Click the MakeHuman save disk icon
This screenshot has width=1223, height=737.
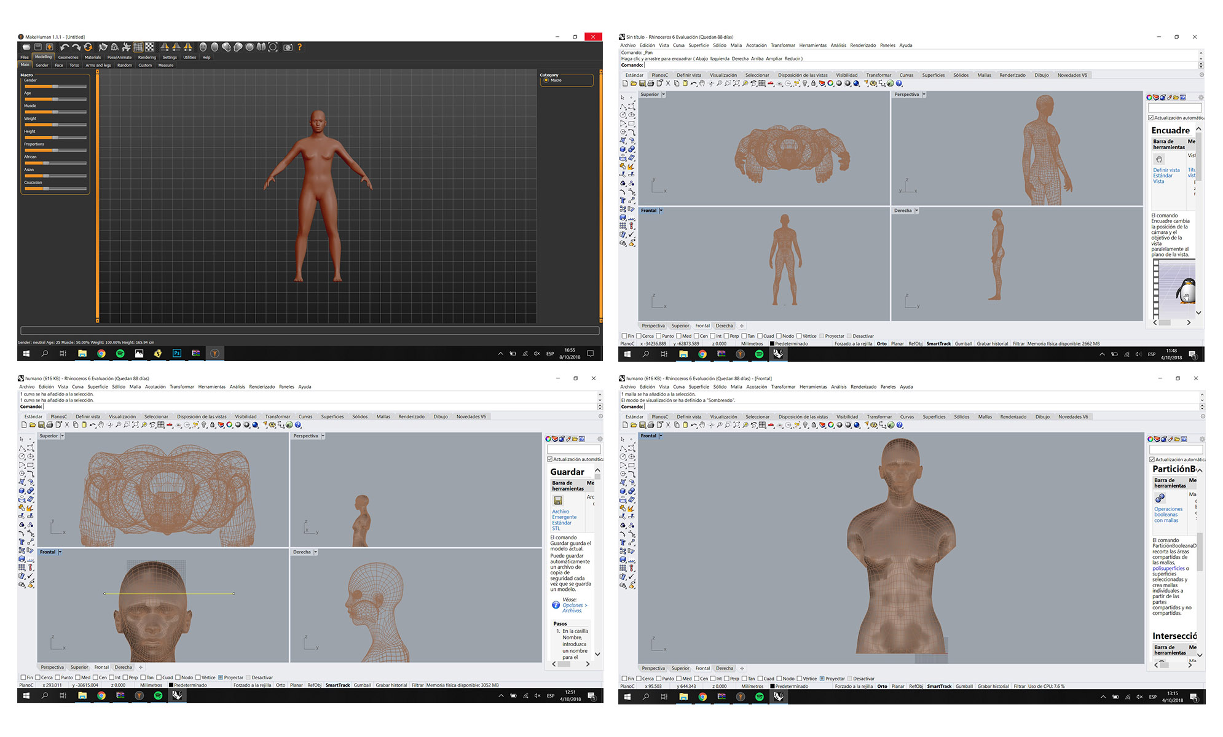(38, 47)
